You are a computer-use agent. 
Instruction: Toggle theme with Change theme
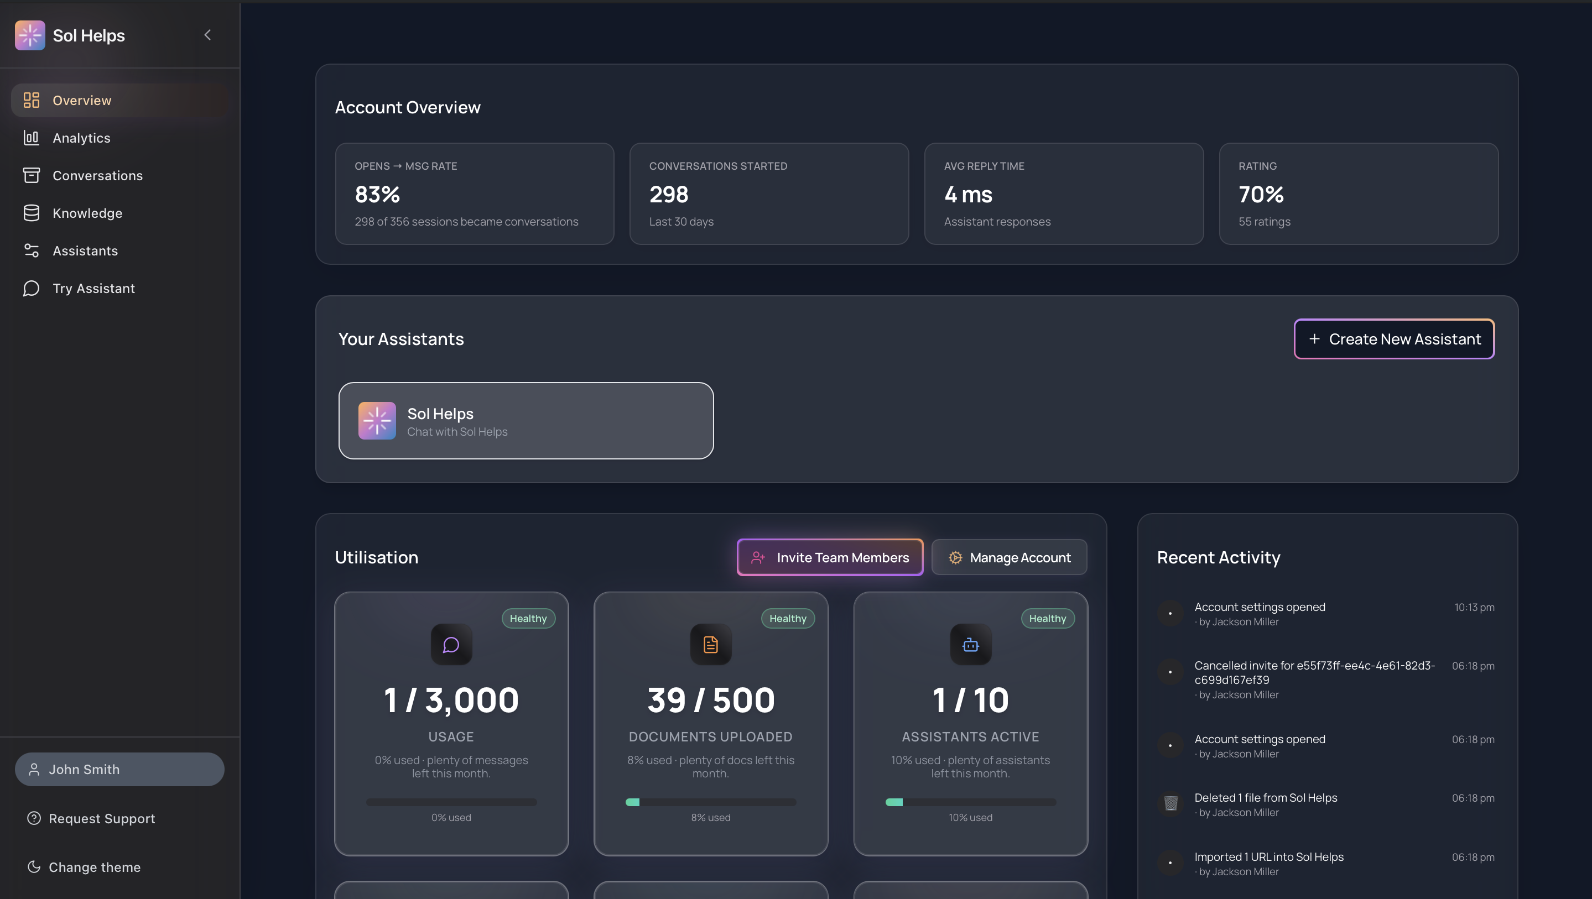click(x=94, y=867)
